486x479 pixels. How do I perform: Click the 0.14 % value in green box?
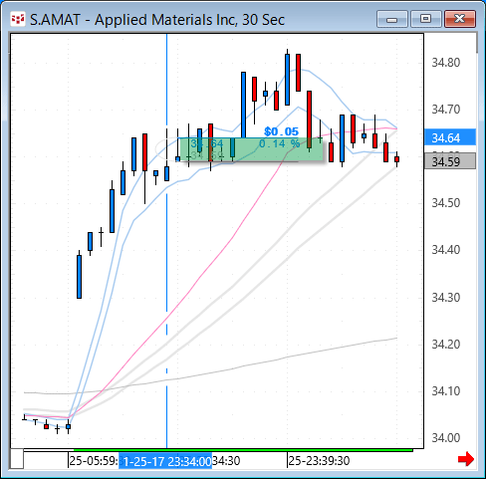click(x=280, y=143)
